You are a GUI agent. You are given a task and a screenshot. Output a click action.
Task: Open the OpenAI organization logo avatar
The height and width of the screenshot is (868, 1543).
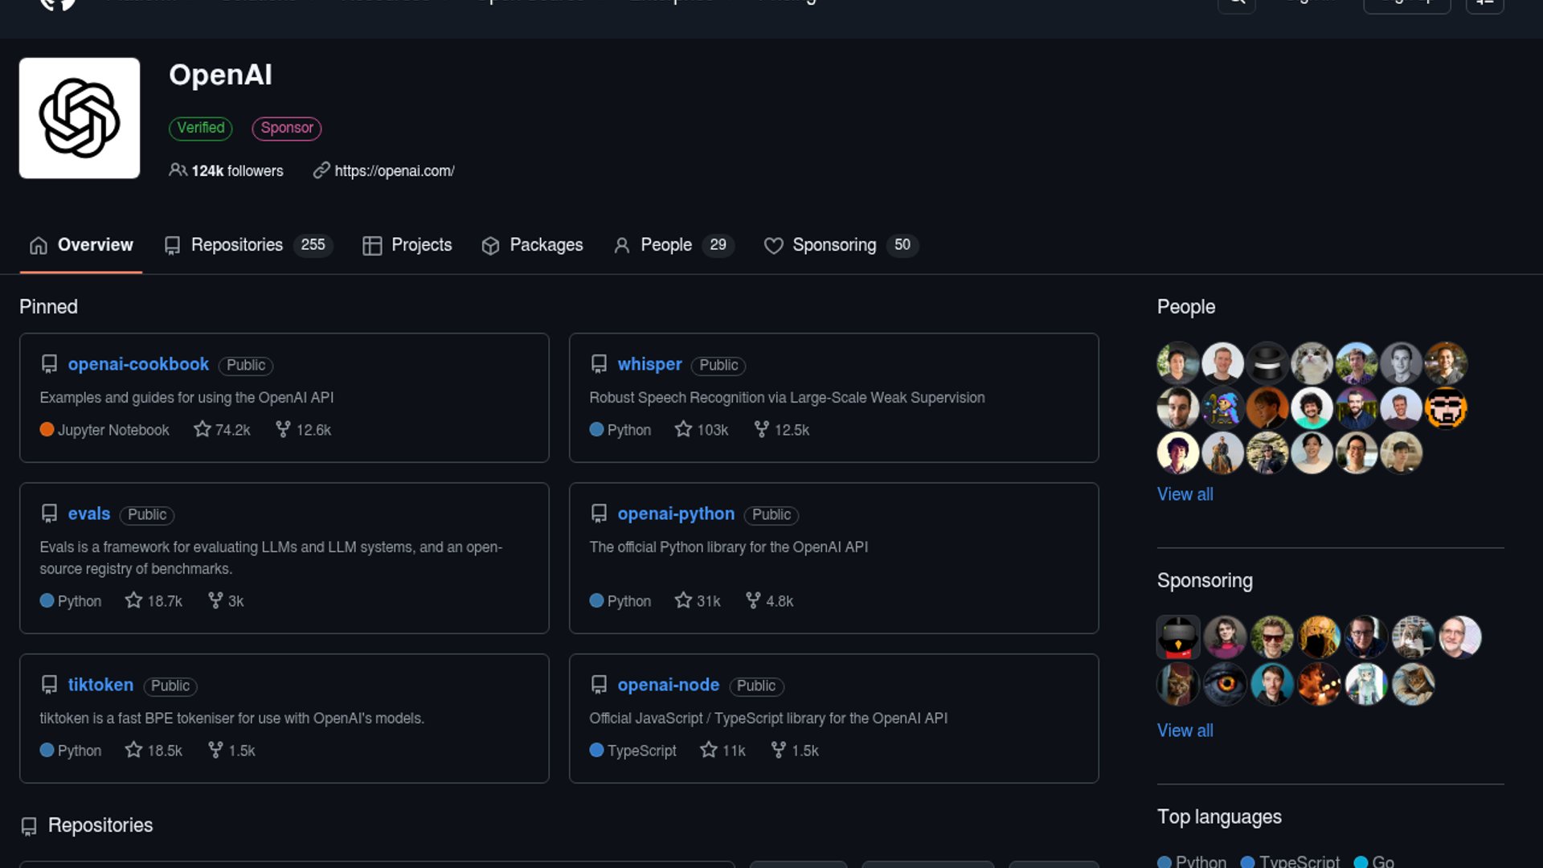pyautogui.click(x=80, y=118)
